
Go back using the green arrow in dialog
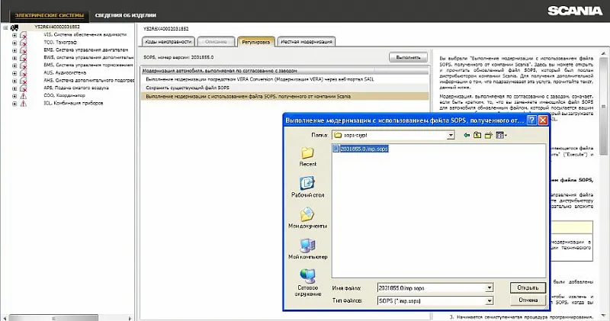pyautogui.click(x=467, y=135)
